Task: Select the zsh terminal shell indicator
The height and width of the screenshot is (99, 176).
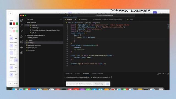Action: point(159,74)
